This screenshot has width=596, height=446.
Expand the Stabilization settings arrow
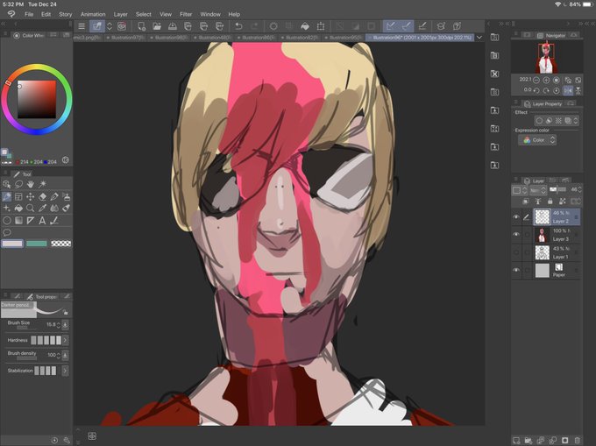pos(66,371)
